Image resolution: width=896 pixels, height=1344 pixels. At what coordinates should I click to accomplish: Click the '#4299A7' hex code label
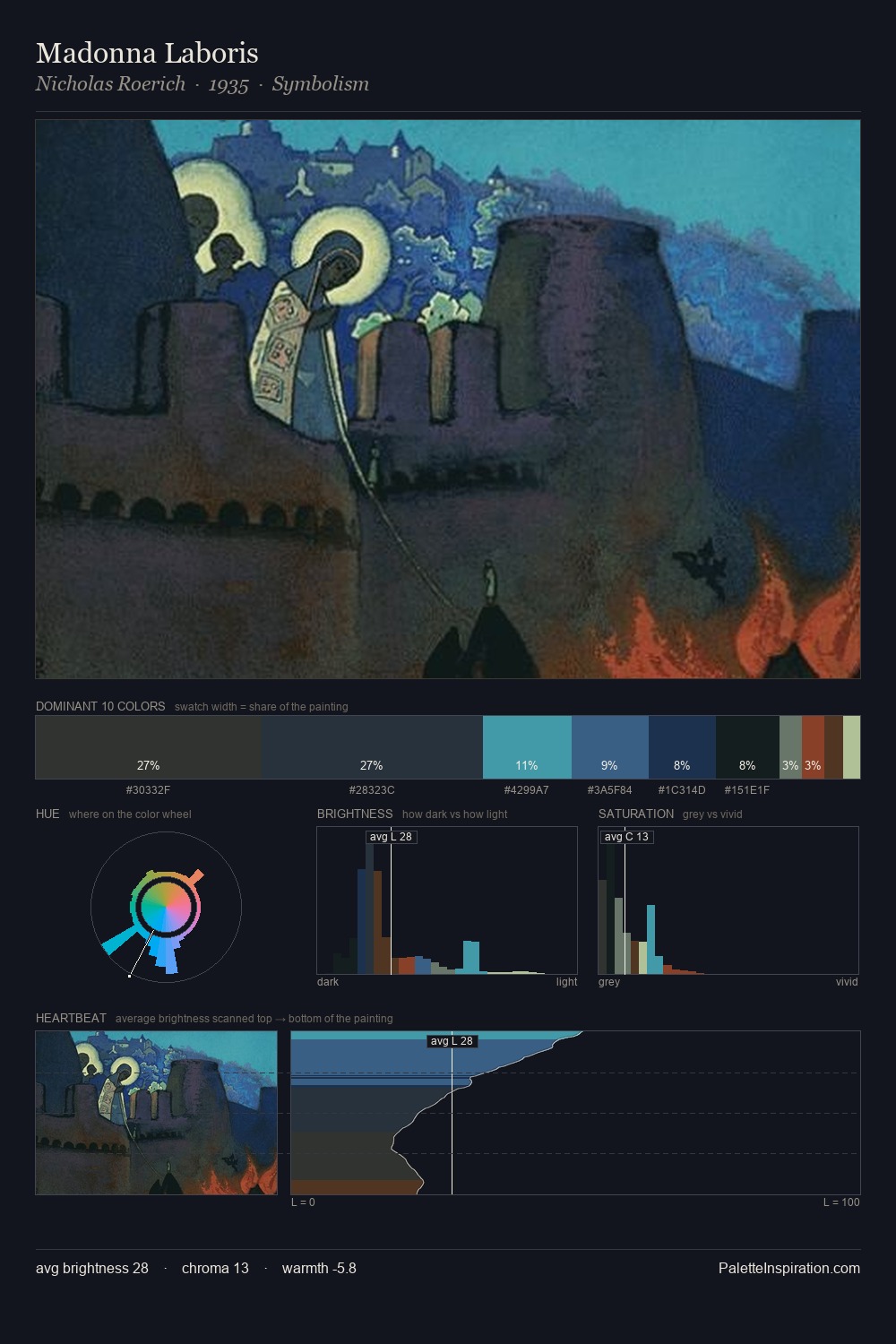(527, 790)
